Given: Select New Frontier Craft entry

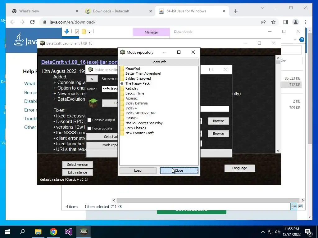Looking at the screenshot, I should pos(139,133).
